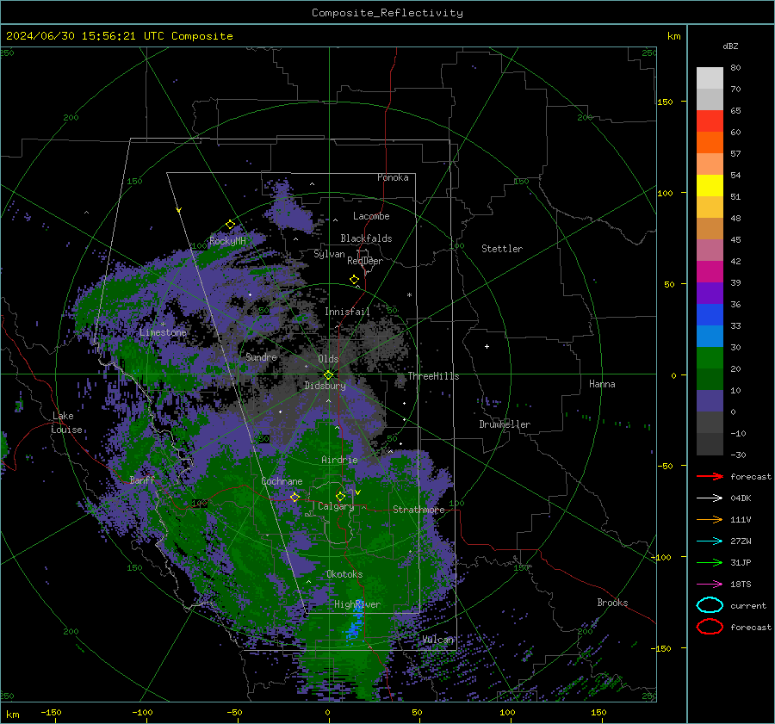Click the Lacombe label
This screenshot has height=724, width=775.
click(x=371, y=216)
